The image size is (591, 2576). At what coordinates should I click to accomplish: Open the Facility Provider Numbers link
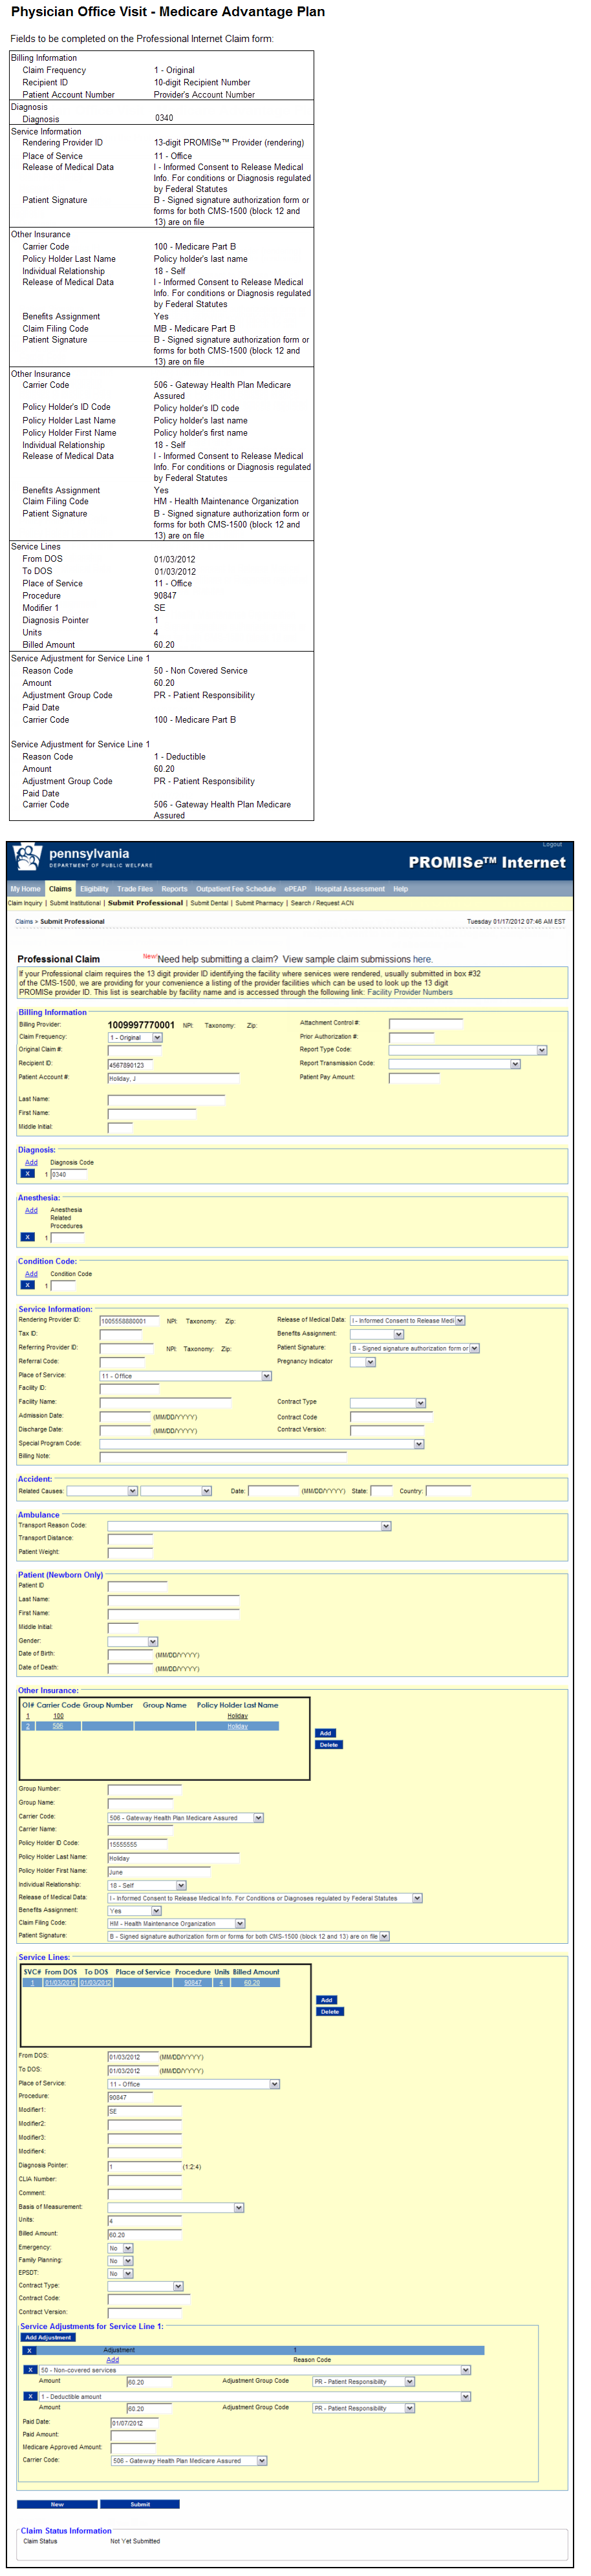click(409, 992)
